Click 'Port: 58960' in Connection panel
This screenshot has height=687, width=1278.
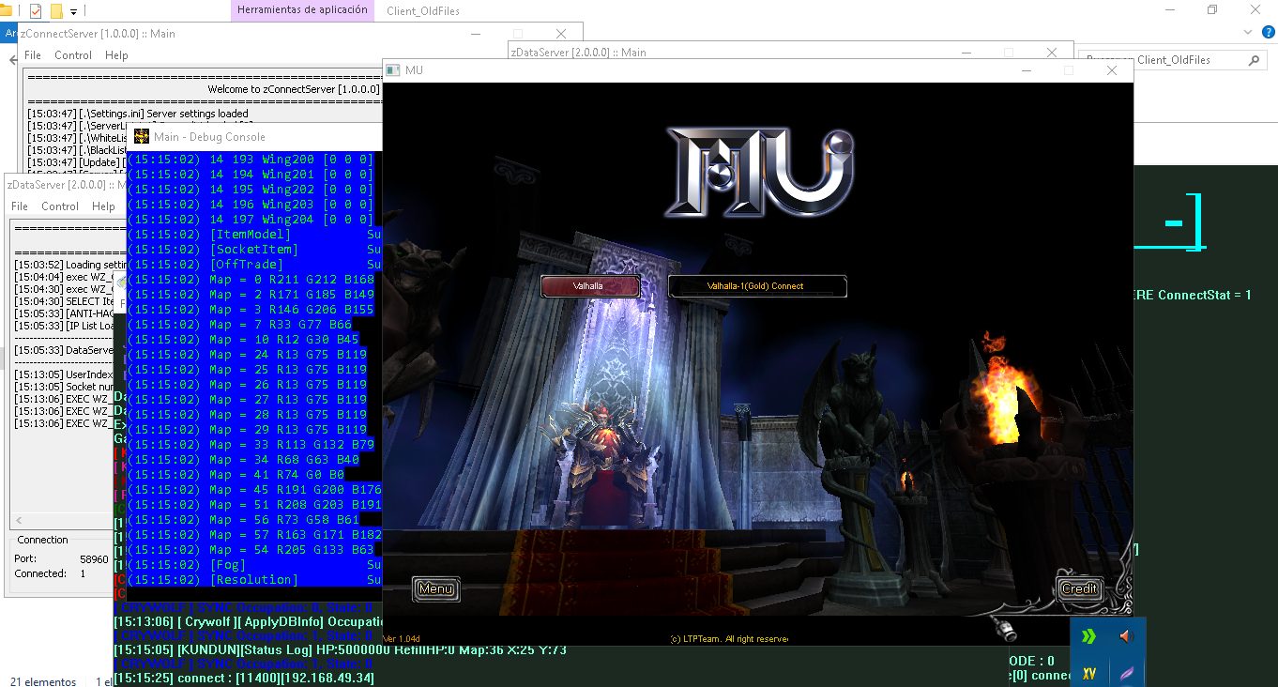coord(62,558)
